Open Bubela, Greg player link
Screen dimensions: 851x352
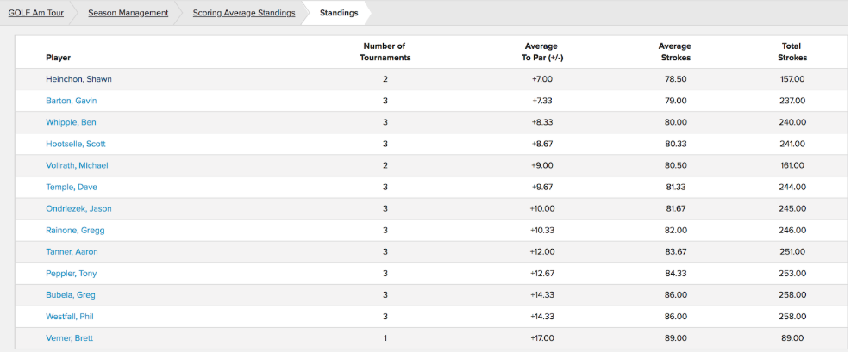coord(70,295)
